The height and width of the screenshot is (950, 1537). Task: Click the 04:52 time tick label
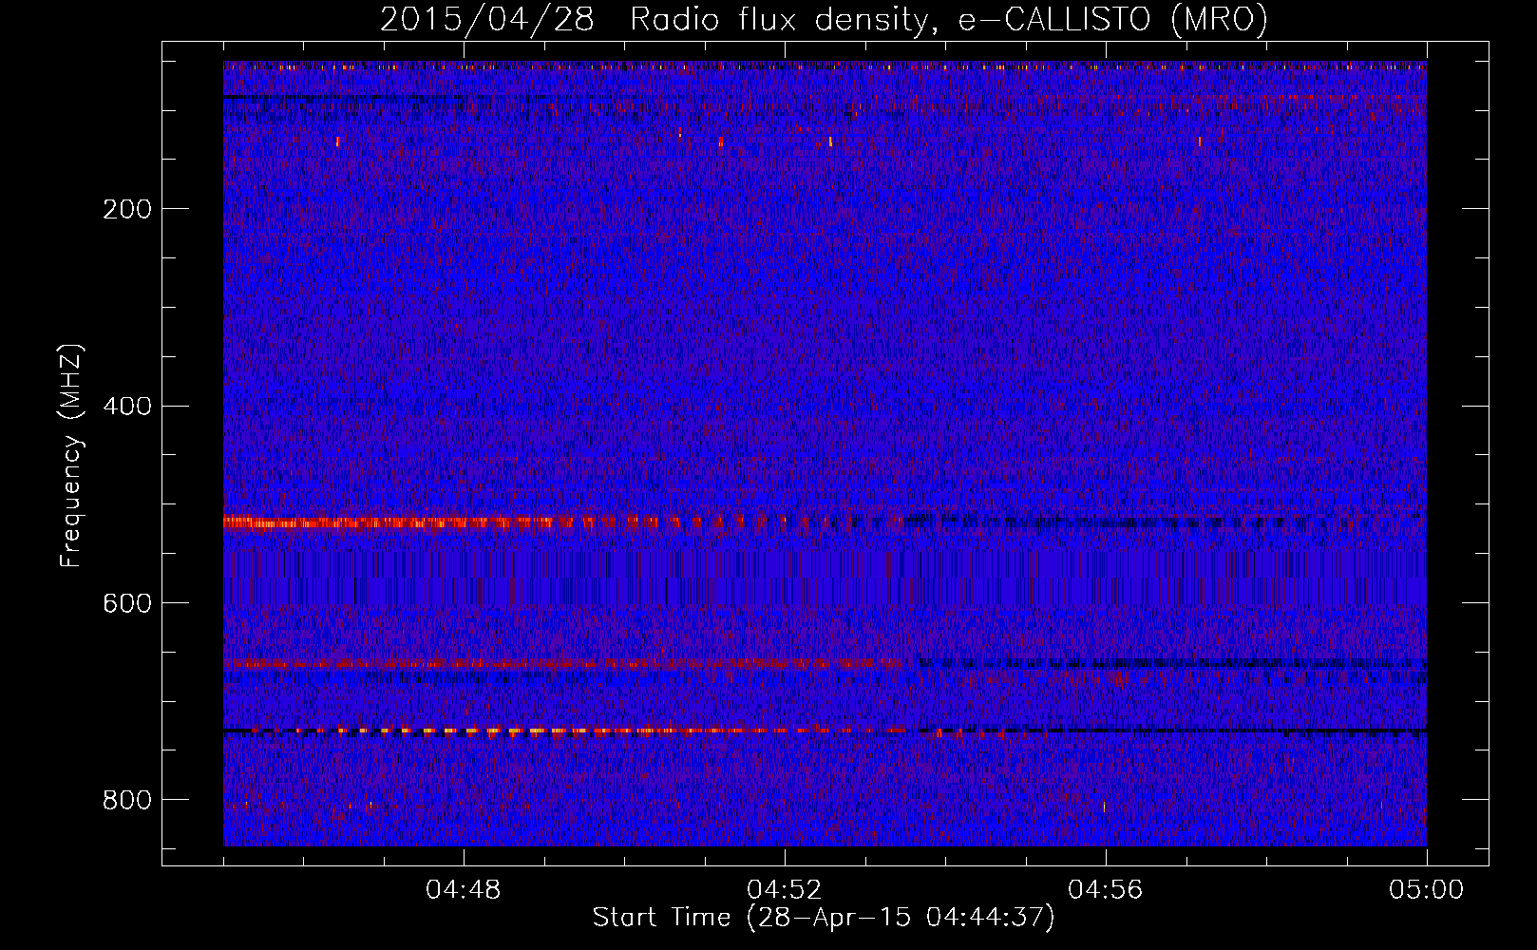(x=785, y=890)
